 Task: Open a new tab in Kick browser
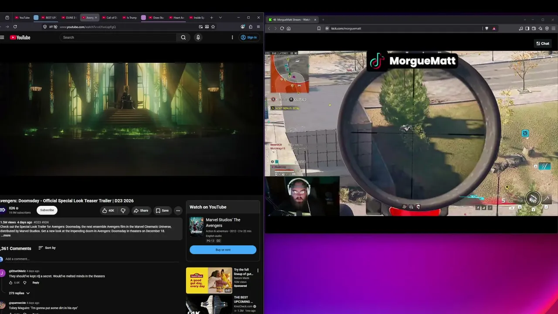coord(323,20)
